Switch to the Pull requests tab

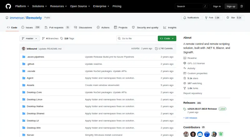coord(57,27)
